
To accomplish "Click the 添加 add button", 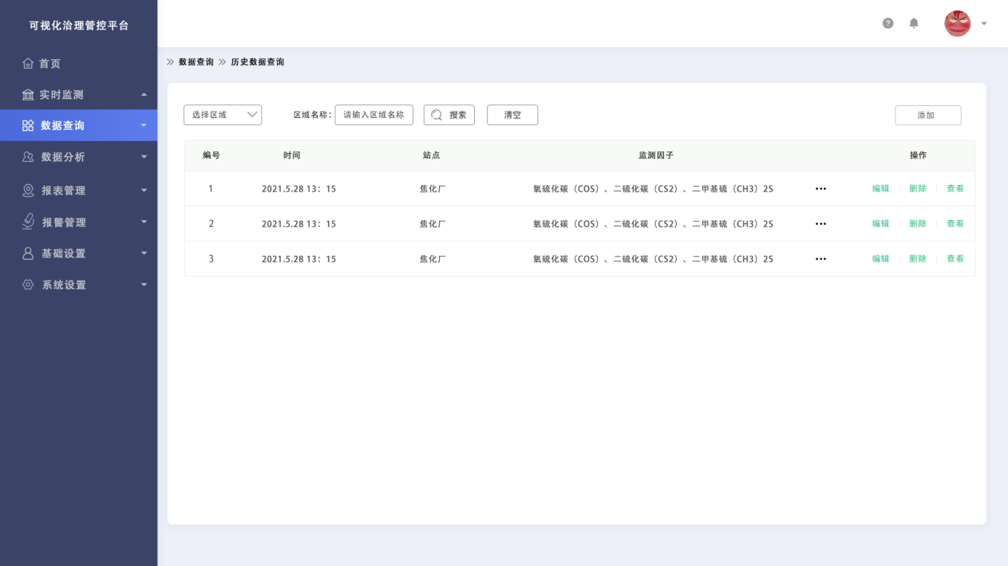I will (927, 115).
